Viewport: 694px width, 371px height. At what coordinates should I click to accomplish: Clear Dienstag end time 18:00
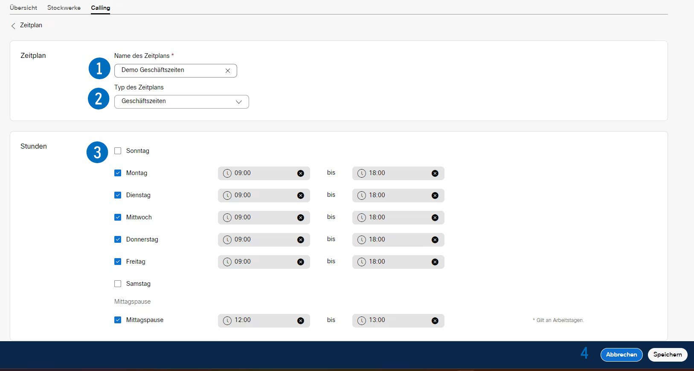(435, 196)
